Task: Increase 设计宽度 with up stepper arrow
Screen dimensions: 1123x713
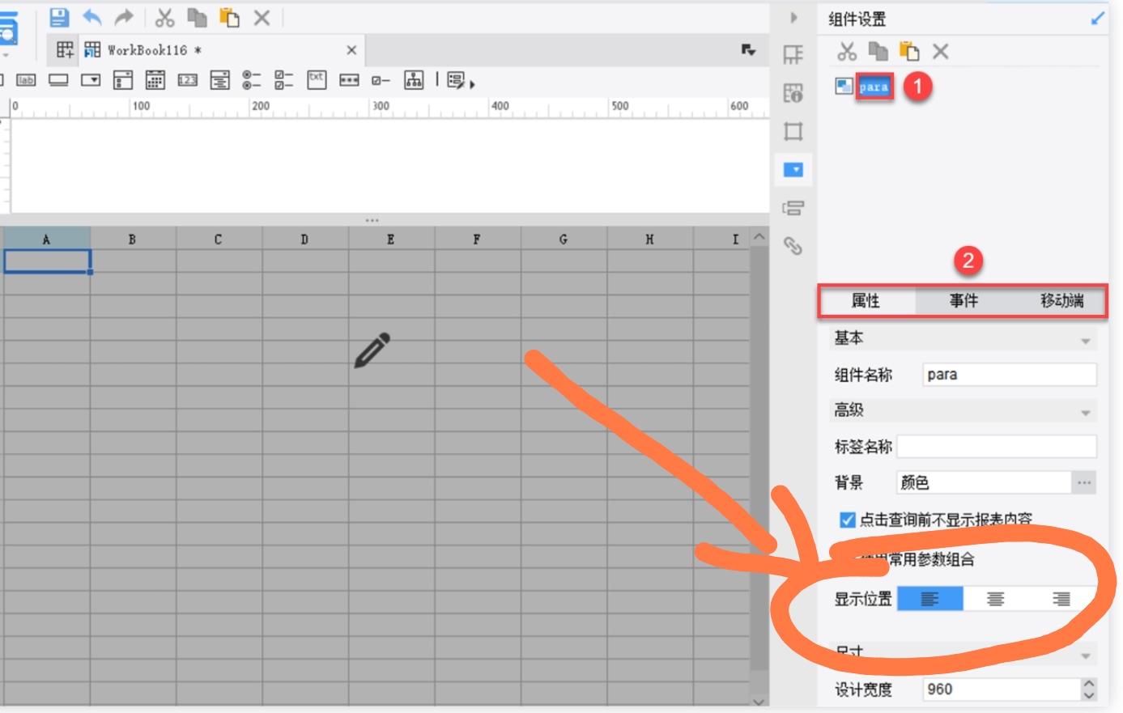Action: coord(1089,684)
